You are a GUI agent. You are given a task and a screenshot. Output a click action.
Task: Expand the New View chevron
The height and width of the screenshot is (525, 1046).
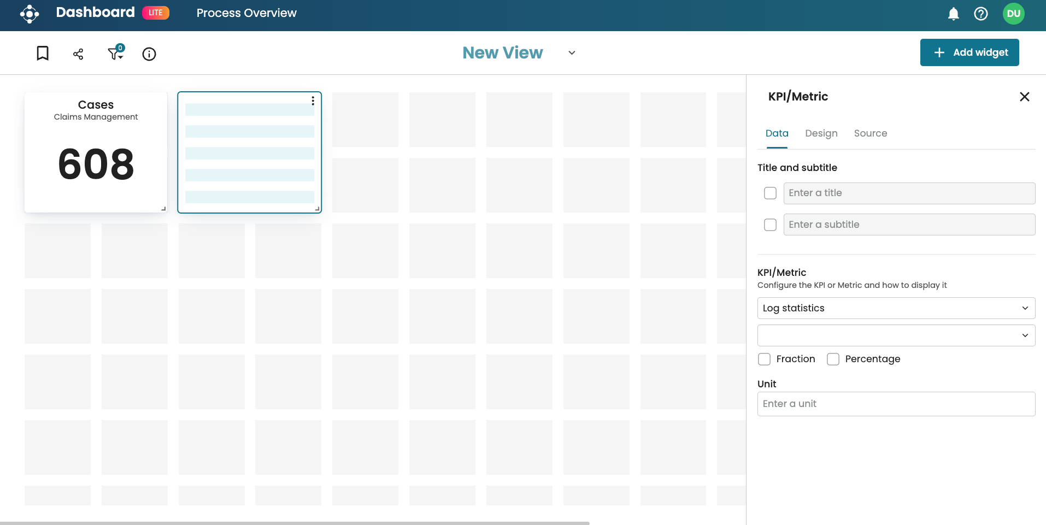click(x=572, y=53)
